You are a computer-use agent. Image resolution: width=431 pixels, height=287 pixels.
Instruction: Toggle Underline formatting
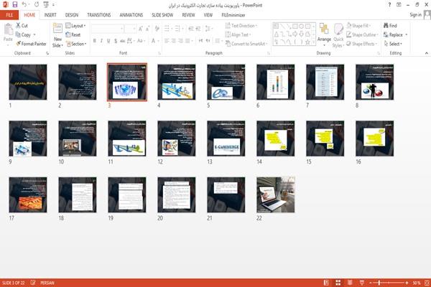coord(108,41)
